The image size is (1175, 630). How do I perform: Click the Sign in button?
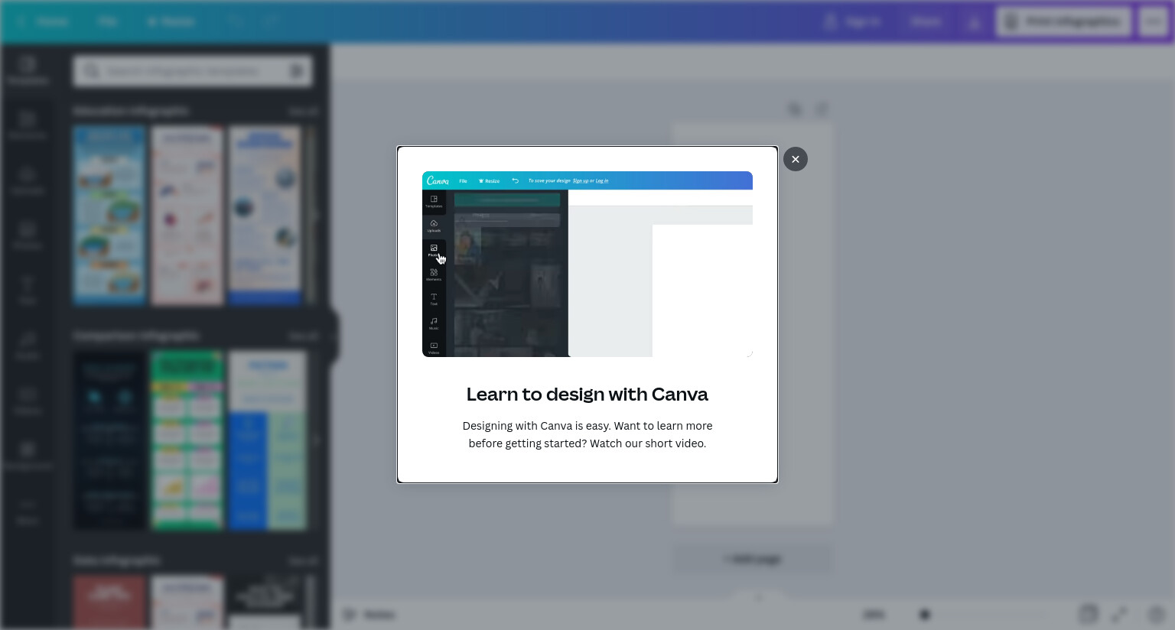click(x=852, y=21)
